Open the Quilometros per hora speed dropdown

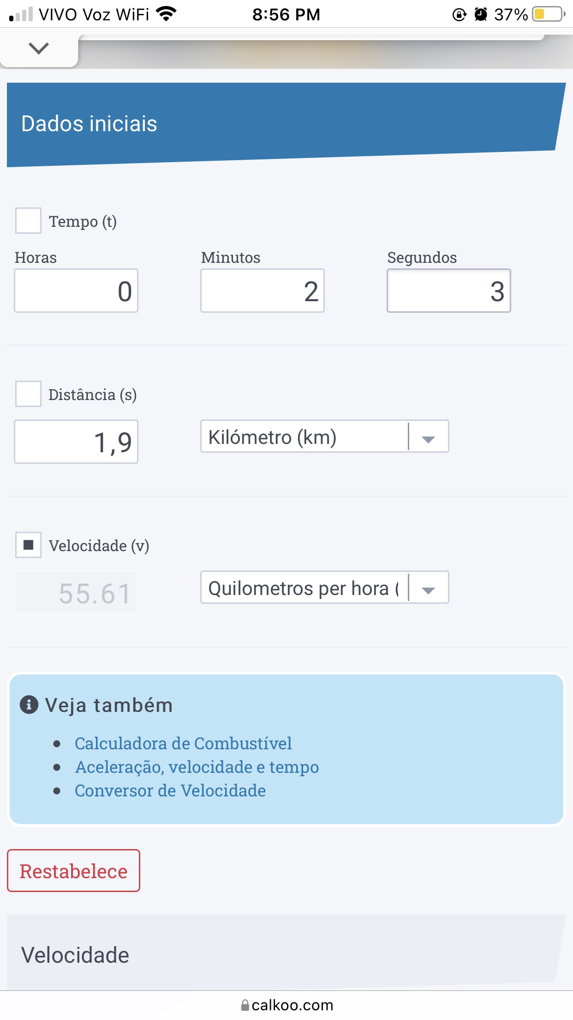[x=324, y=587]
